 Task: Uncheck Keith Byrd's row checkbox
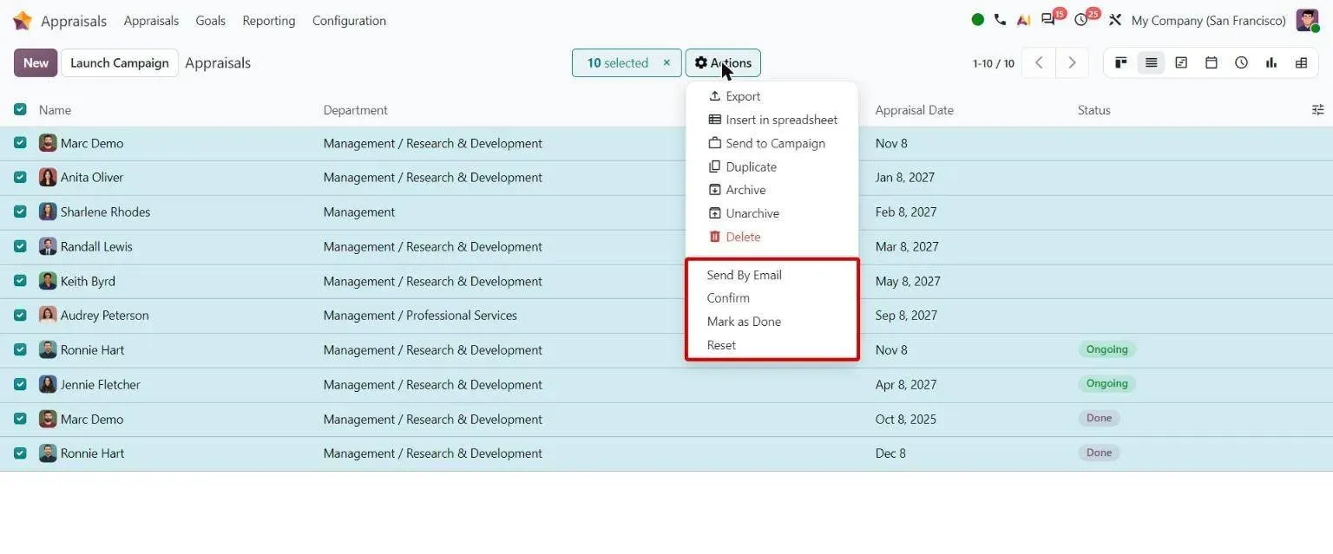(20, 280)
